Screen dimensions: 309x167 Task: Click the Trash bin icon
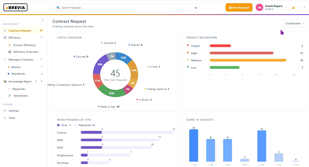[5, 118]
